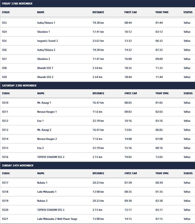Screen dimensions: 195x224
Task: Click Friday's DISTANCE column header
Action: [98, 12]
